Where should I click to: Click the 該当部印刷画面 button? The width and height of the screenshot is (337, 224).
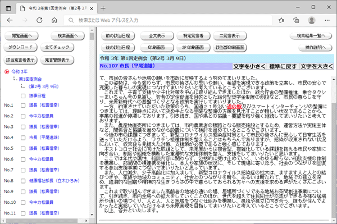tap(230, 48)
